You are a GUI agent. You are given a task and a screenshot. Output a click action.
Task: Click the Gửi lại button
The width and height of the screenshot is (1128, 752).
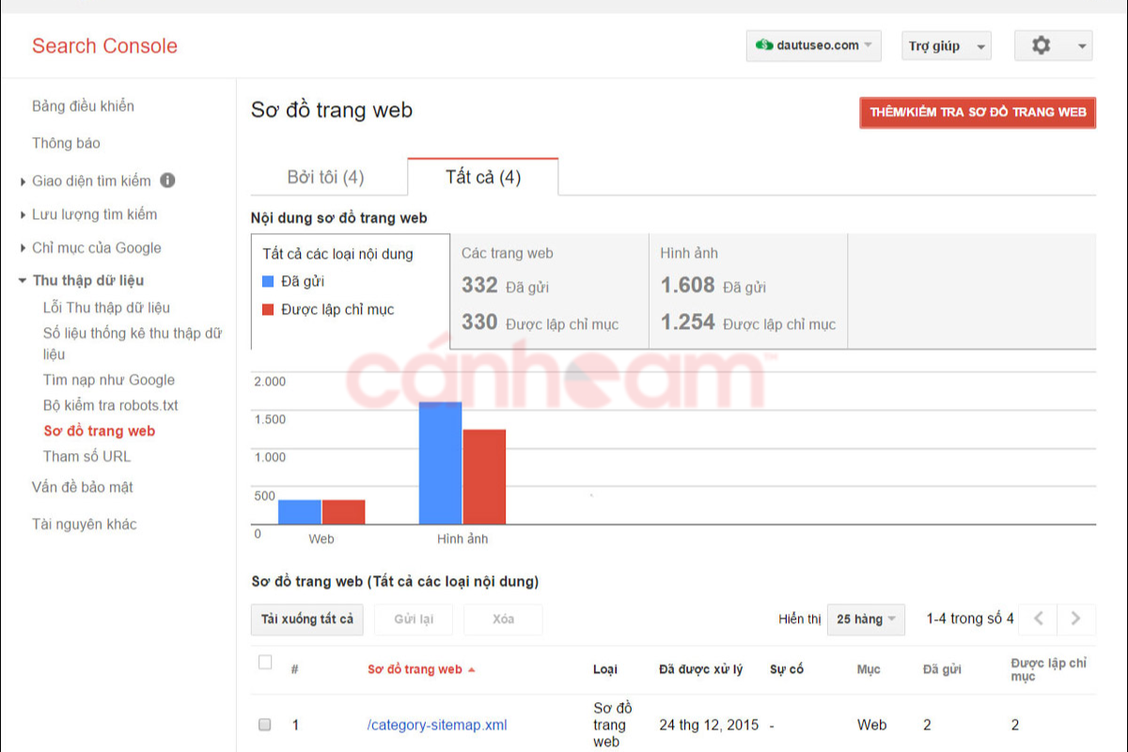[x=413, y=619]
